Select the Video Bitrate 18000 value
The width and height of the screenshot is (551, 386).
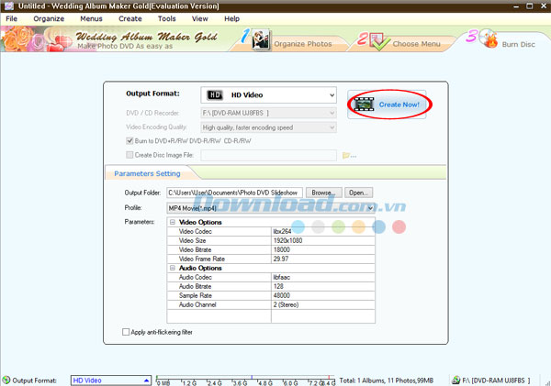323,249
